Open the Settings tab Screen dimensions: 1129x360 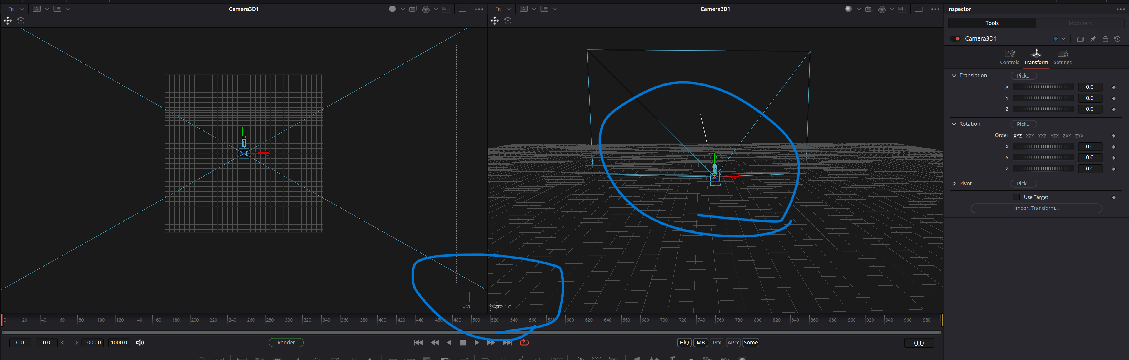[1062, 57]
